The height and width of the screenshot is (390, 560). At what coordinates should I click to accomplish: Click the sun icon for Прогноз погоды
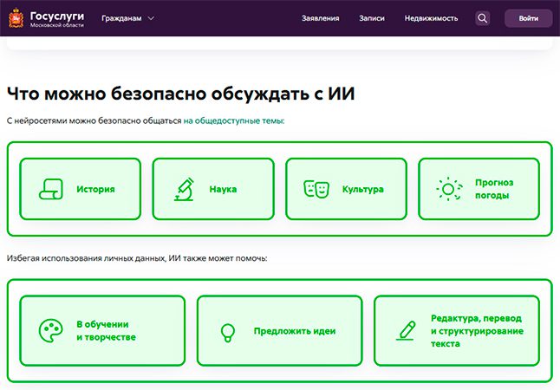(448, 189)
